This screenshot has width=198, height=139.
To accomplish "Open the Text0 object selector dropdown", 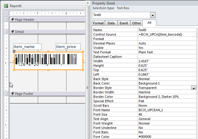I will (x=152, y=15).
